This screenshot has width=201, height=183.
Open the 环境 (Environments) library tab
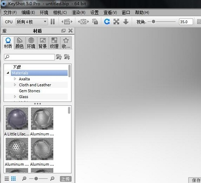tap(31, 43)
